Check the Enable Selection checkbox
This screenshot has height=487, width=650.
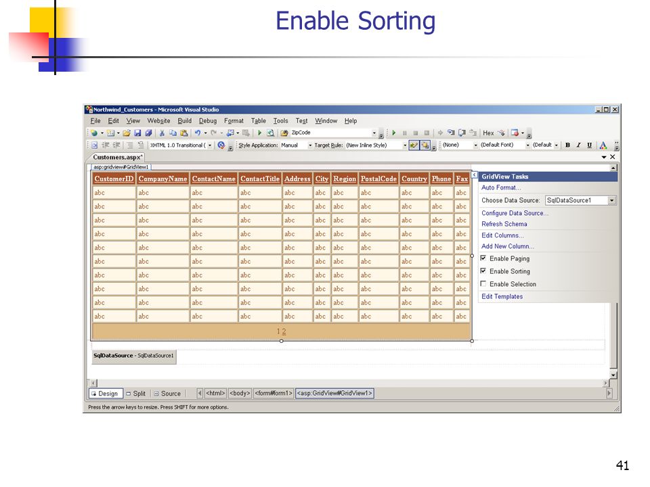pyautogui.click(x=483, y=283)
